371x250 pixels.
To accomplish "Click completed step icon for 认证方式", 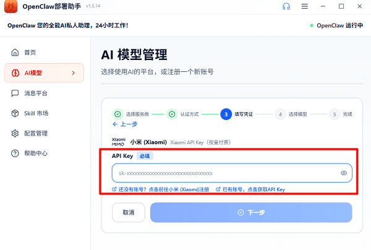I will coord(172,114).
